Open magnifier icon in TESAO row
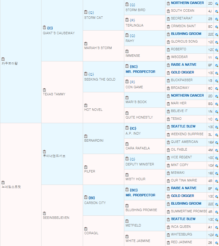Viewport: 219px width, 246px height. (217, 119)
